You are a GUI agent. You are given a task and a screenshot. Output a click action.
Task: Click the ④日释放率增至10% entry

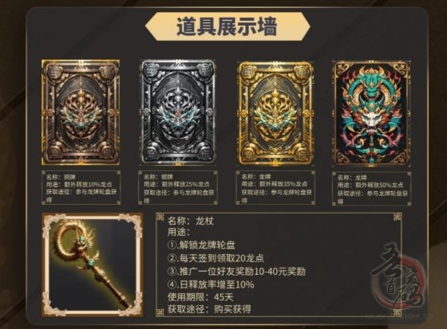tap(211, 284)
